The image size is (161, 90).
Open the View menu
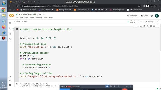26,18
